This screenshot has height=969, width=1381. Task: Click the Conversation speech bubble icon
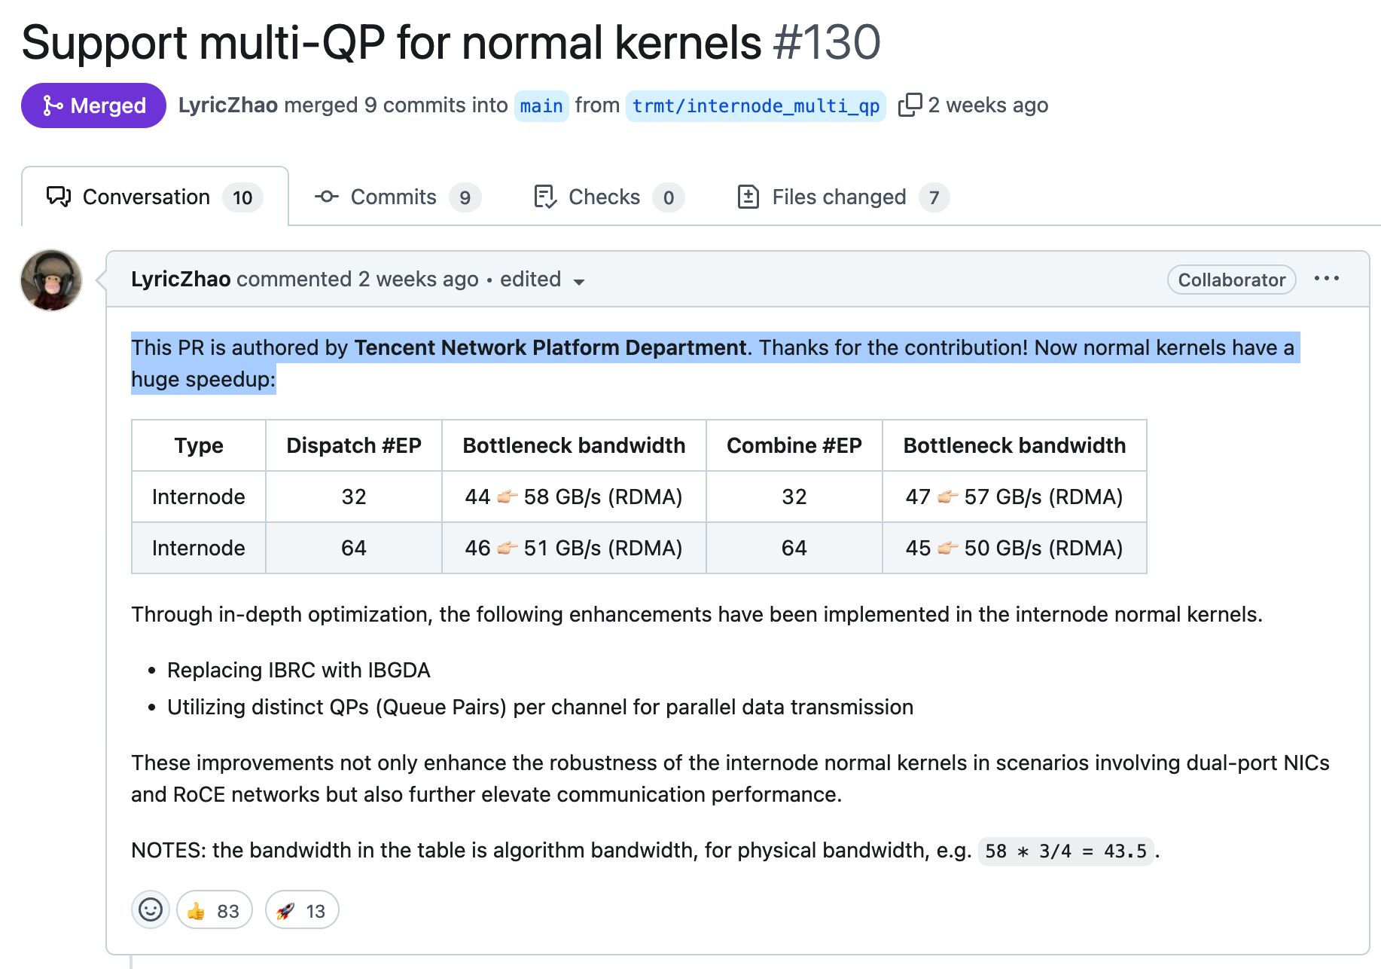coord(59,197)
